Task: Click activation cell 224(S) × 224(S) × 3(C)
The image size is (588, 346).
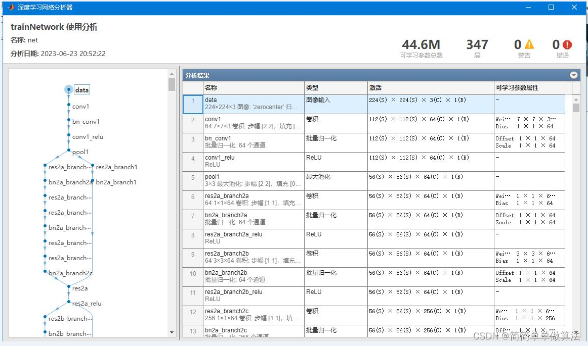Action: point(431,104)
